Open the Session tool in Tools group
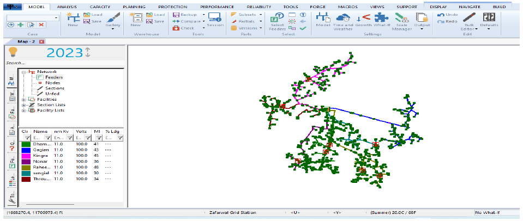The height and width of the screenshot is (221, 523). (215, 19)
